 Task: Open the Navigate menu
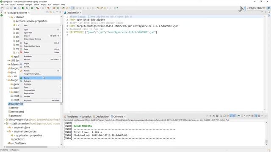tap(29, 5)
